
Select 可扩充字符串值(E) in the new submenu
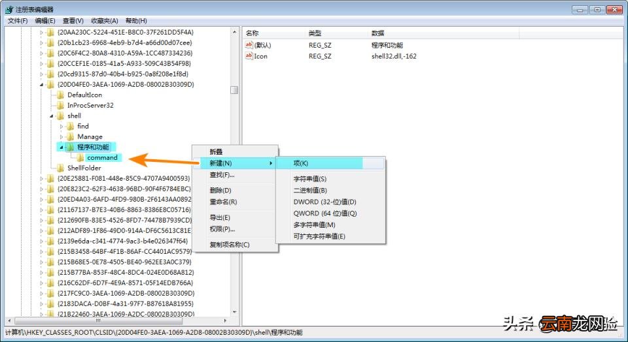(330, 236)
